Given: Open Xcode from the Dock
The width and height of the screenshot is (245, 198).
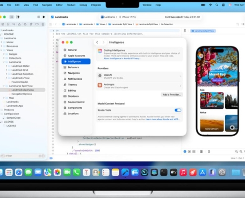Looking at the screenshot, I should point(125,172).
